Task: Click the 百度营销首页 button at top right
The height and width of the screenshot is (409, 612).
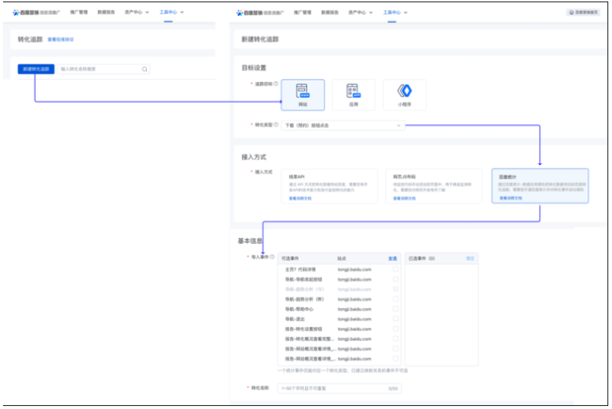Action: [583, 12]
